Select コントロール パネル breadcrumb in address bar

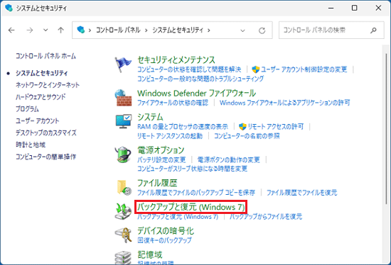coord(118,30)
